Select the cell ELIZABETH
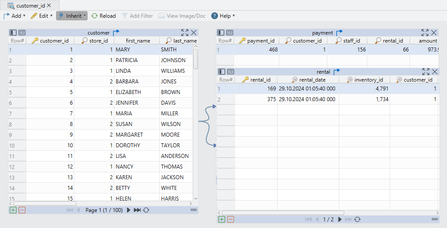The width and height of the screenshot is (447, 228). (137, 92)
